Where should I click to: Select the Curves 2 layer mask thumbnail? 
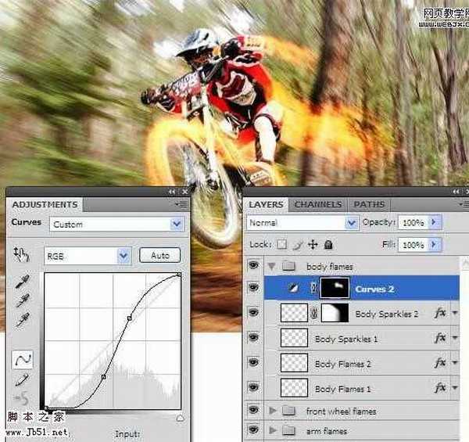tap(335, 288)
